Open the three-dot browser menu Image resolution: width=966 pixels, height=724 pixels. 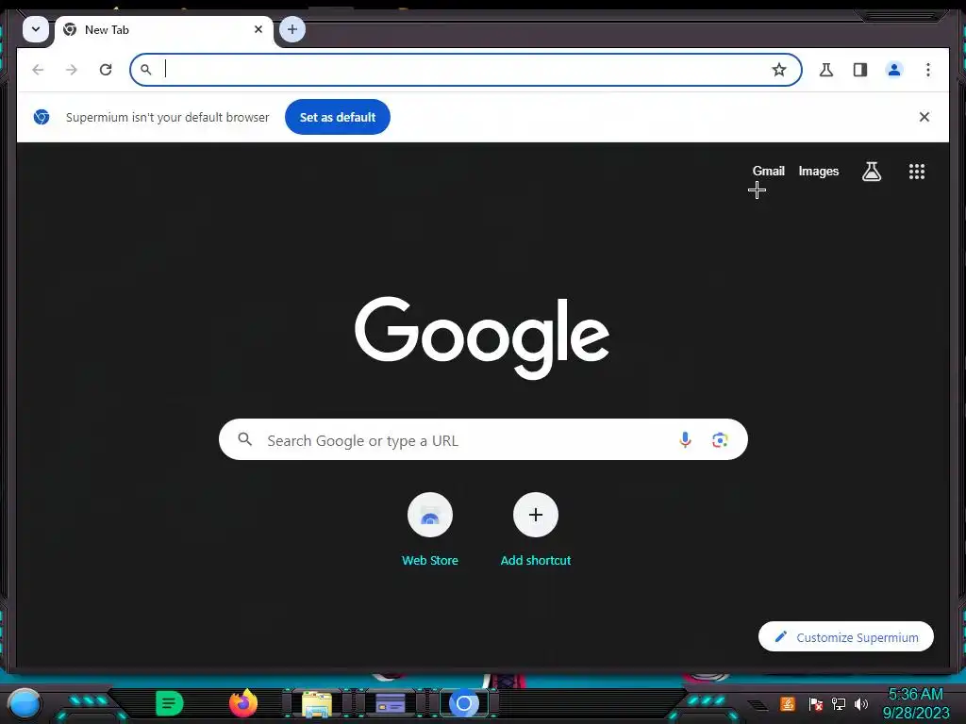click(928, 70)
